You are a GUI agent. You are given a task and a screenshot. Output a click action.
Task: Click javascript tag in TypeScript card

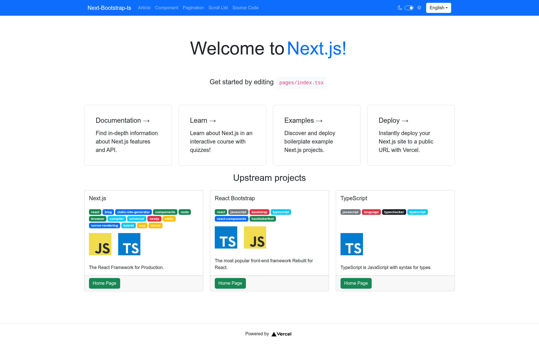coord(351,212)
